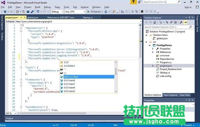Screen dimensions: 200x127
Task: Click the bookmark toolbar icon
Action: tap(142, 12)
